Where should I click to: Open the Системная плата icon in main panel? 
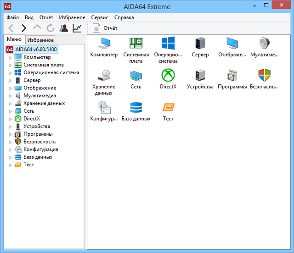pyautogui.click(x=136, y=44)
